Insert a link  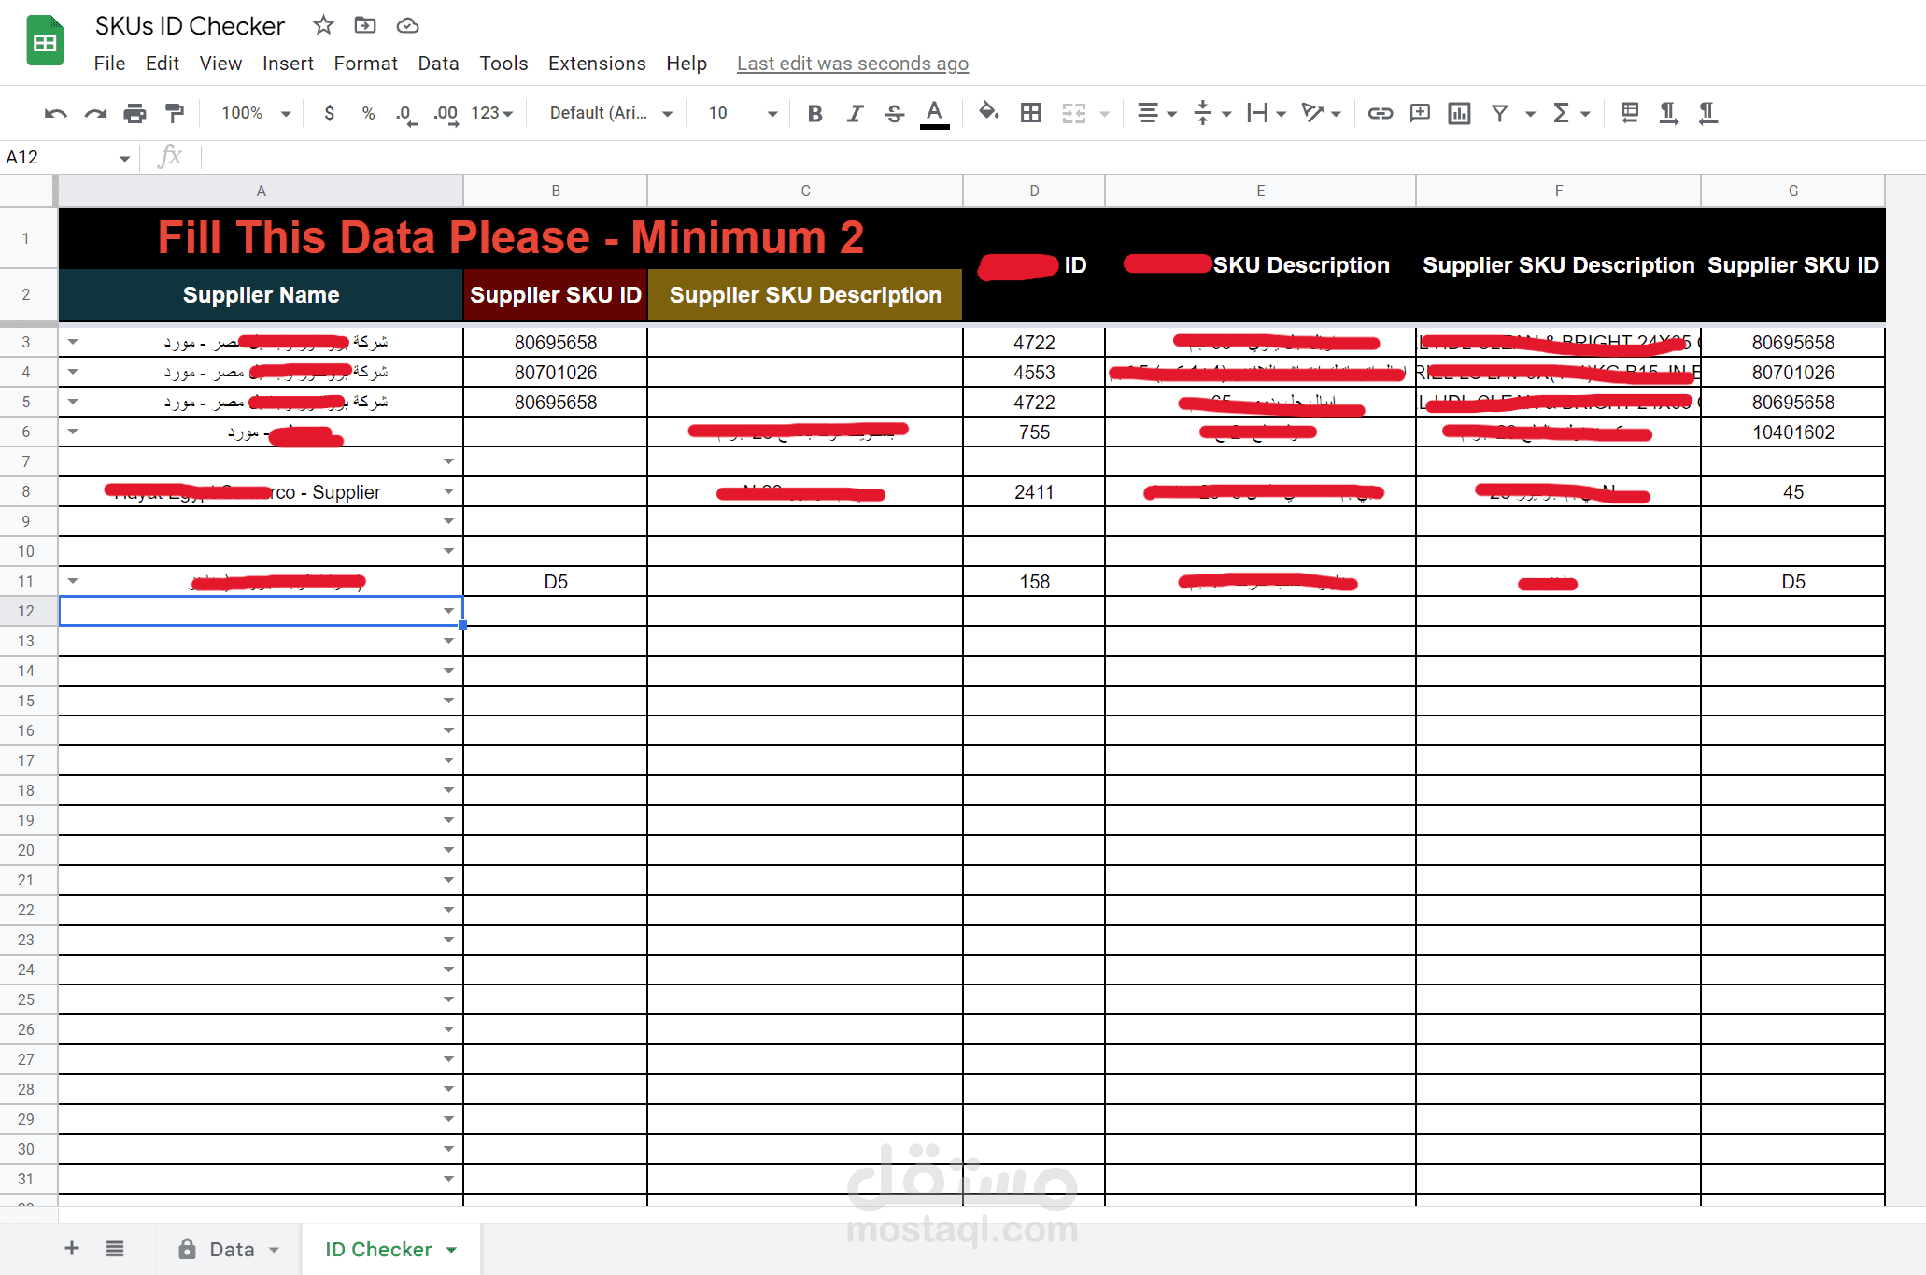pyautogui.click(x=1380, y=112)
